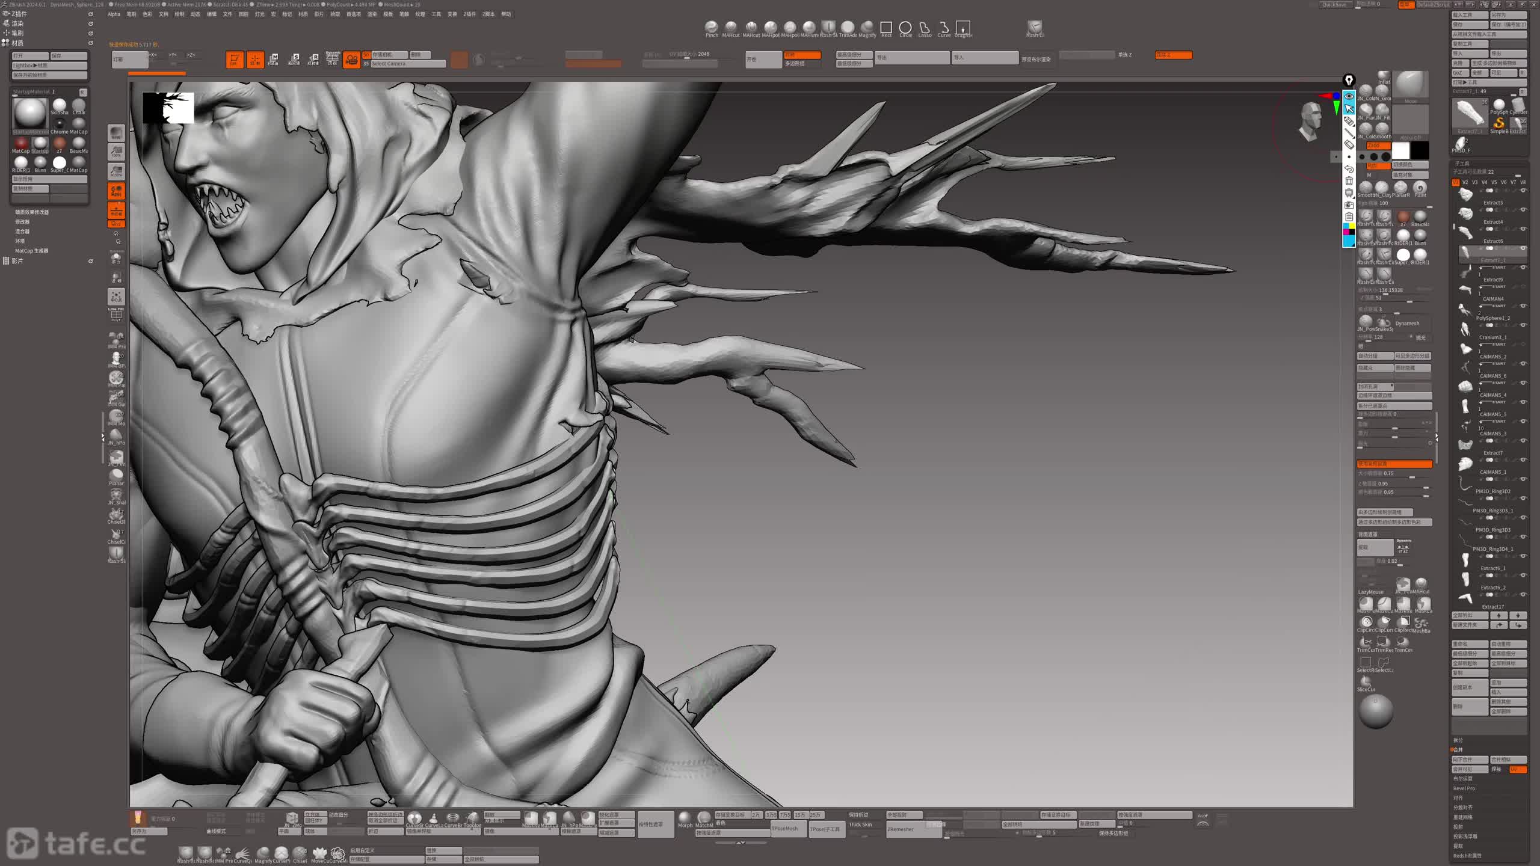
Task: Select the ClipCircle brush
Action: (x=1366, y=622)
